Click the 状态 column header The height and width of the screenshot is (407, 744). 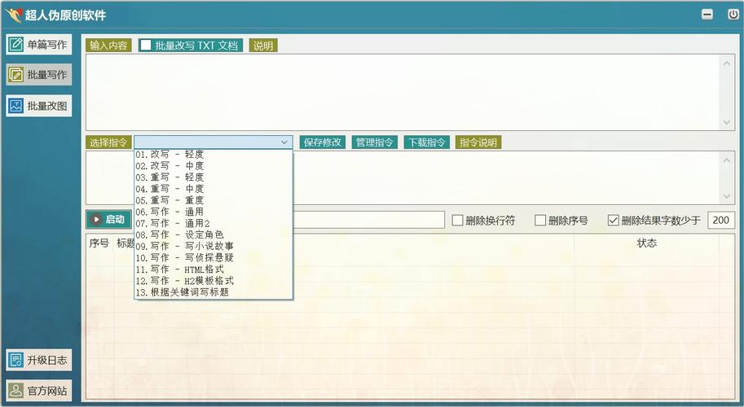coord(647,243)
